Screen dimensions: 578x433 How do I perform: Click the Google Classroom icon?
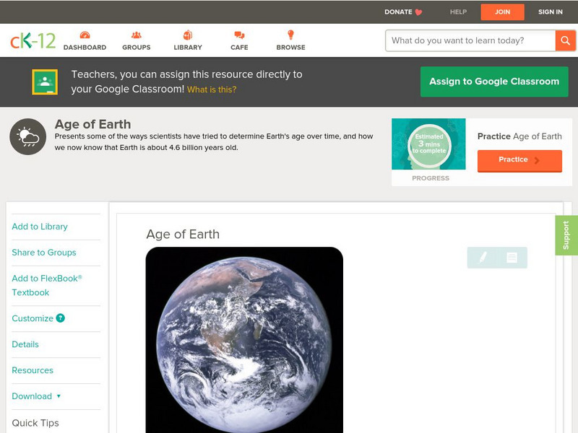[x=45, y=82]
